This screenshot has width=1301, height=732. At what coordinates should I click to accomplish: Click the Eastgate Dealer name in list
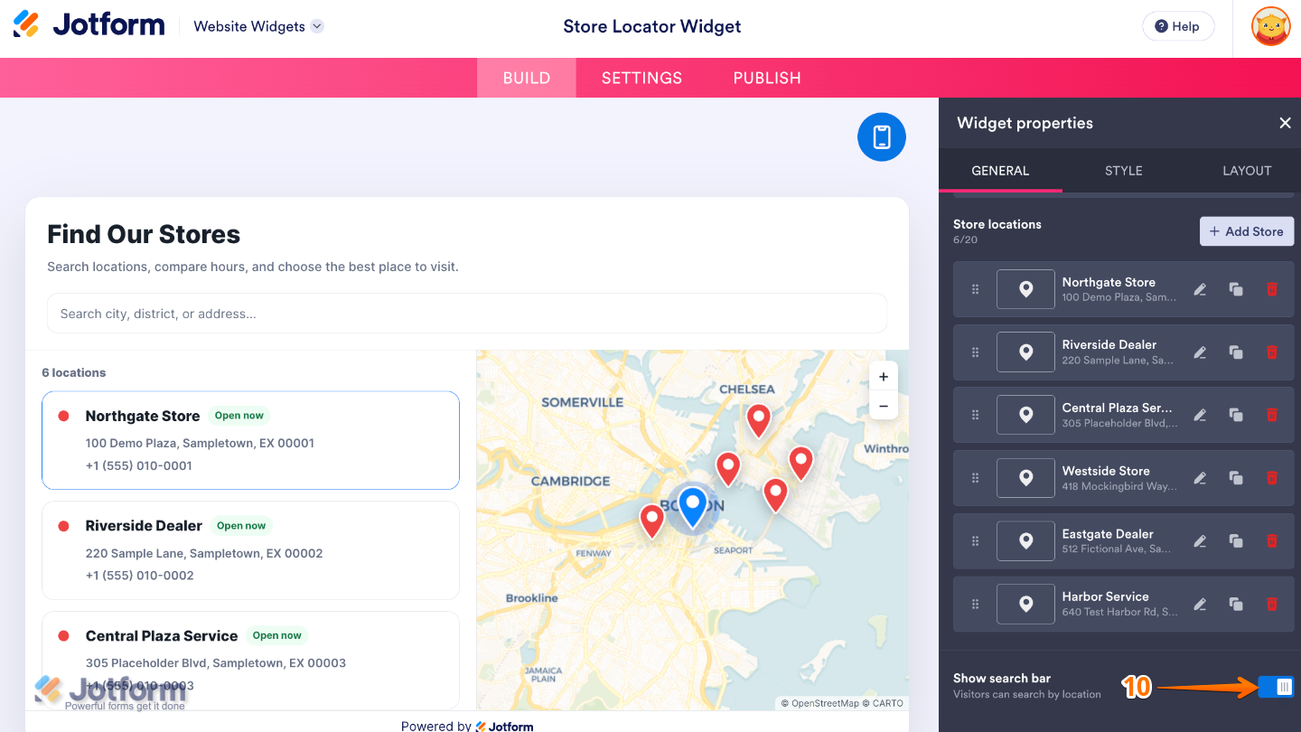pyautogui.click(x=1108, y=534)
